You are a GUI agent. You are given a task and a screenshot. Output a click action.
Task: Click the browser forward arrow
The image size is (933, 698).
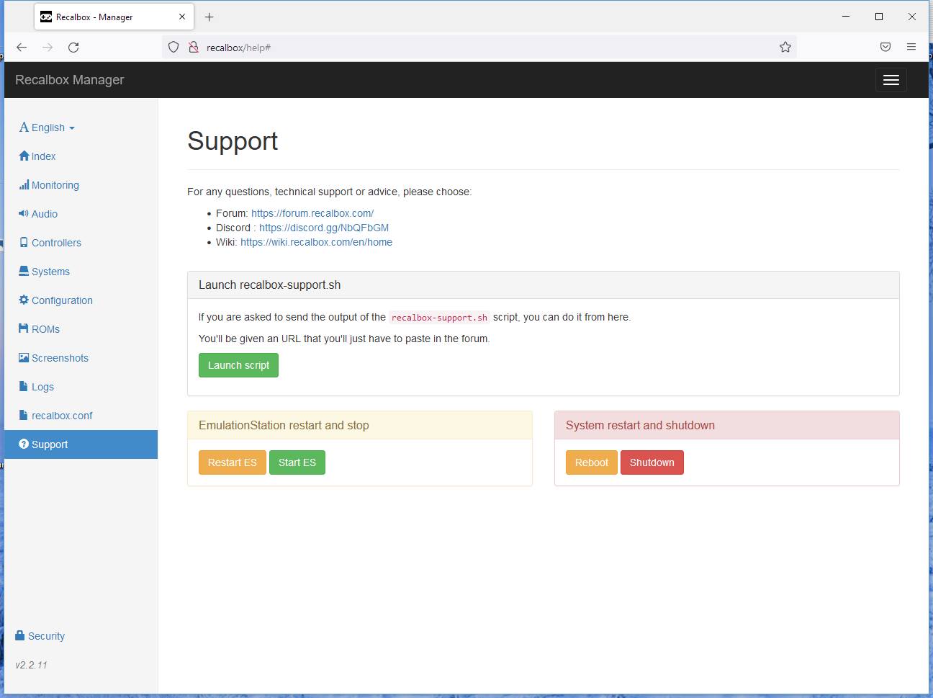(48, 47)
